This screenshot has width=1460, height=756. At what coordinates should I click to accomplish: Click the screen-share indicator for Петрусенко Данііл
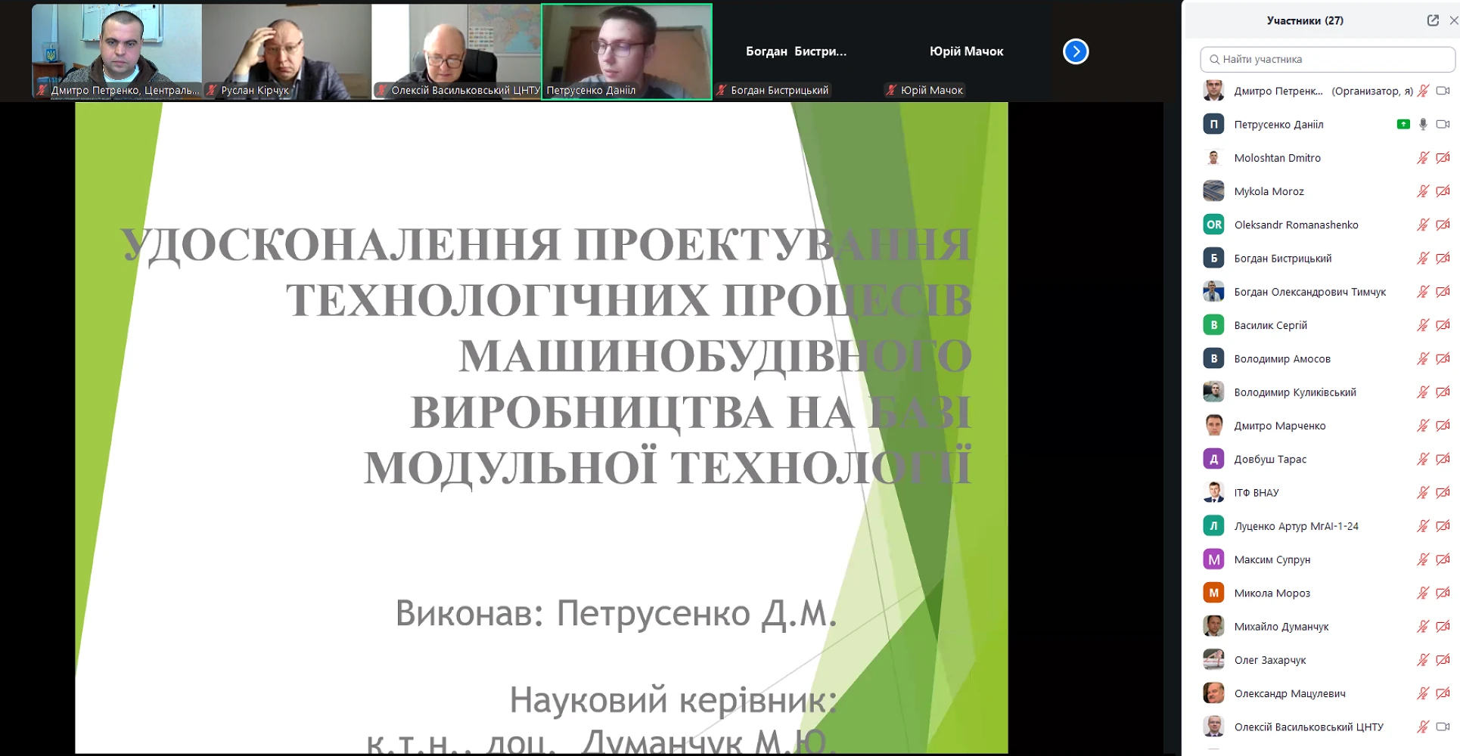click(x=1403, y=124)
